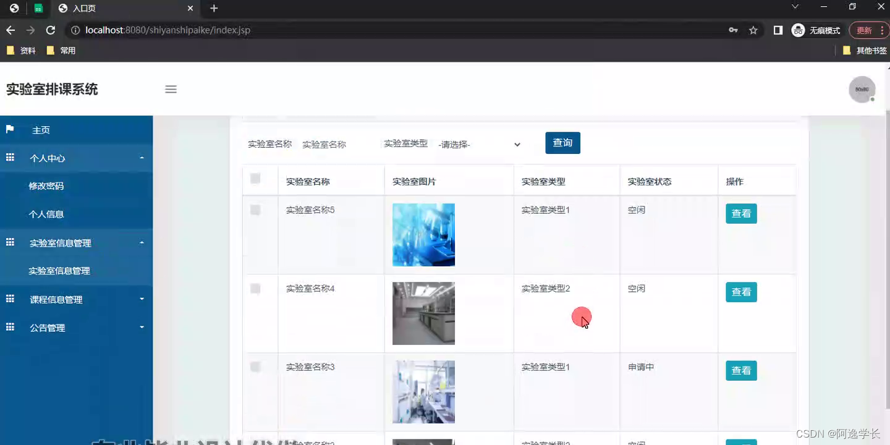The height and width of the screenshot is (445, 890).
Task: Click 查看 for 实验室名称5
Action: [741, 214]
